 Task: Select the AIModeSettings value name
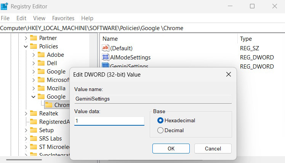pos(130,58)
